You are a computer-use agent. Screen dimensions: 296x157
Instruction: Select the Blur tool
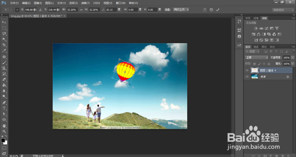pyautogui.click(x=4, y=91)
